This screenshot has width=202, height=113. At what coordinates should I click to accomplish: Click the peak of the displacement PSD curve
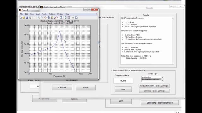point(60,31)
